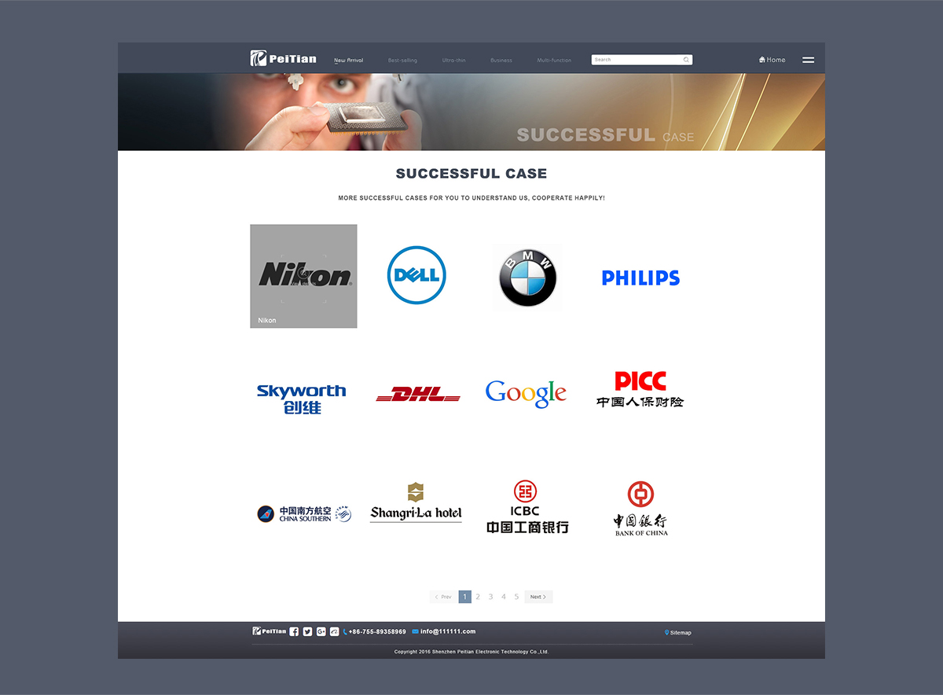Open the PICC case logo
Viewport: 943px width, 695px height.
click(640, 389)
